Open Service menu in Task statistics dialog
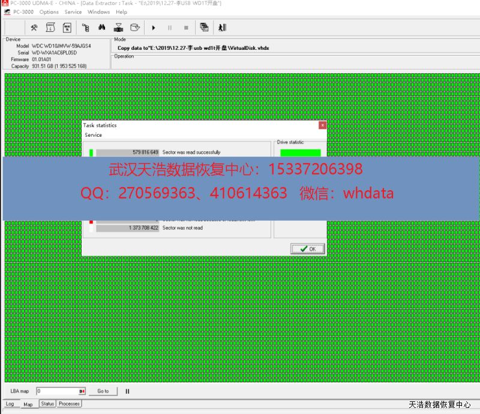480x414 pixels. pyautogui.click(x=94, y=135)
